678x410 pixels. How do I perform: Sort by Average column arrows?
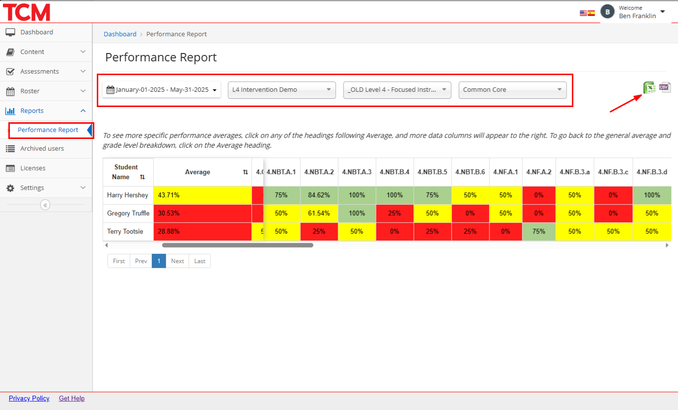pyautogui.click(x=245, y=172)
